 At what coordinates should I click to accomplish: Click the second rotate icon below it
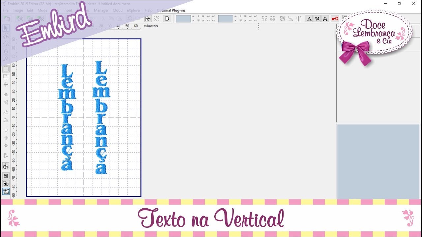(x=6, y=120)
